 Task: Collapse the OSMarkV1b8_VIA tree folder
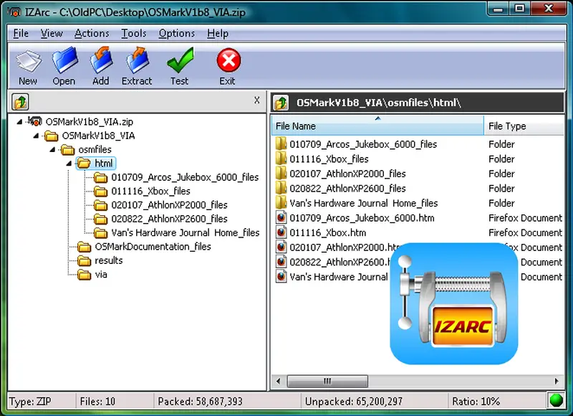coord(36,136)
